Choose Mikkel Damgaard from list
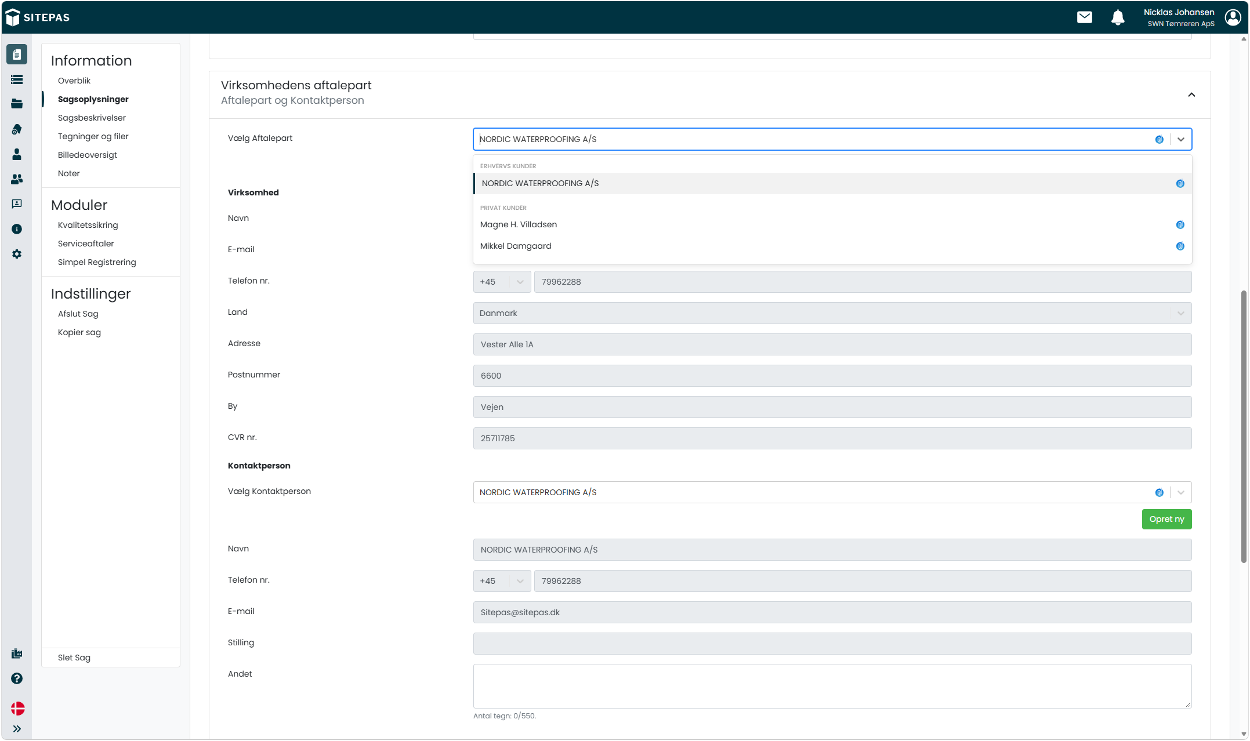1250x741 pixels. 832,246
